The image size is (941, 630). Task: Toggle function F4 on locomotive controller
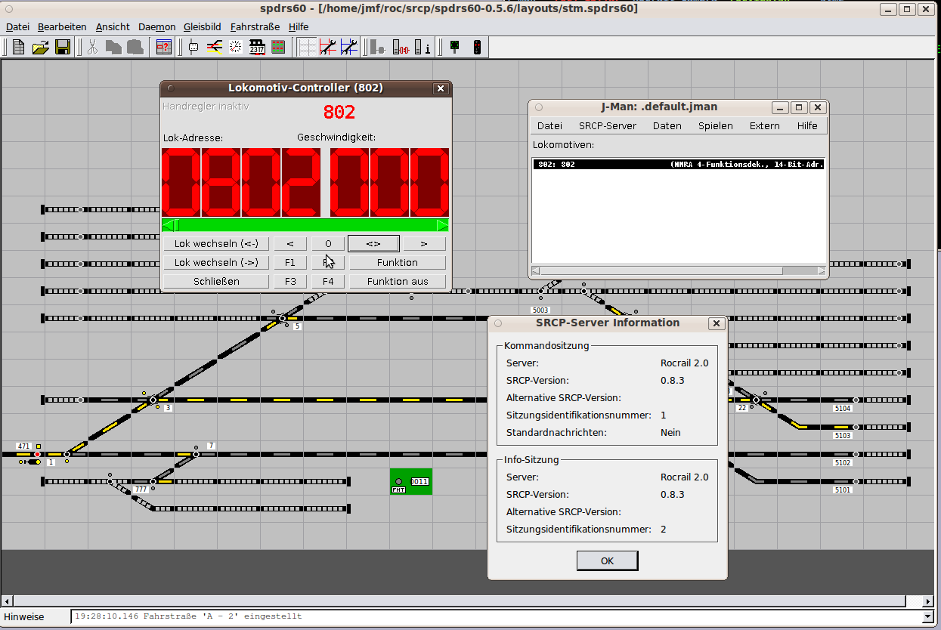point(328,281)
